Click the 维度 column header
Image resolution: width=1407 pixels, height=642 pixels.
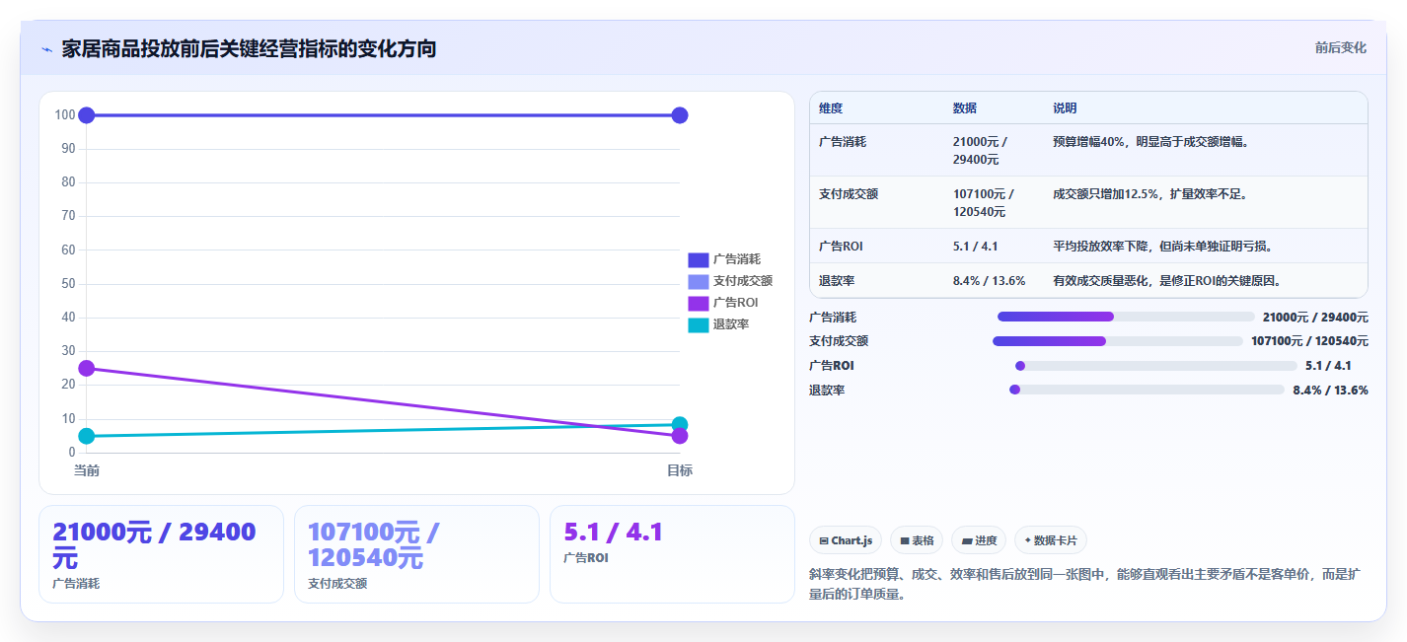tap(831, 108)
